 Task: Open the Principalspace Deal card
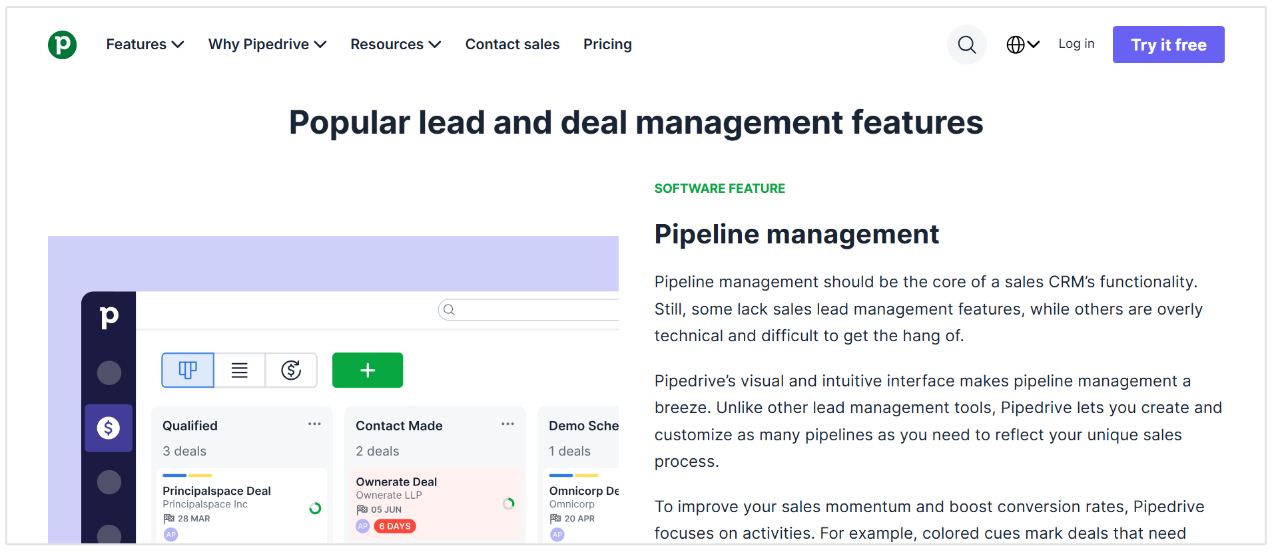click(x=242, y=507)
